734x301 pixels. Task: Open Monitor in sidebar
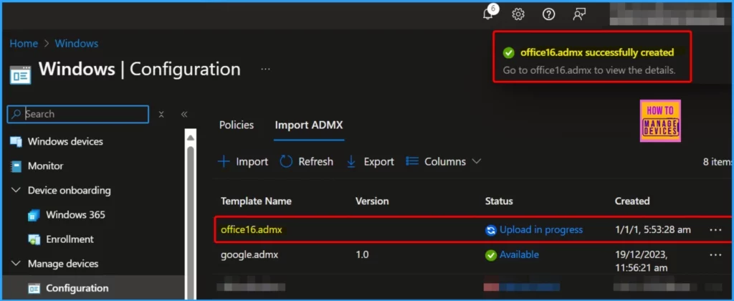(x=45, y=166)
